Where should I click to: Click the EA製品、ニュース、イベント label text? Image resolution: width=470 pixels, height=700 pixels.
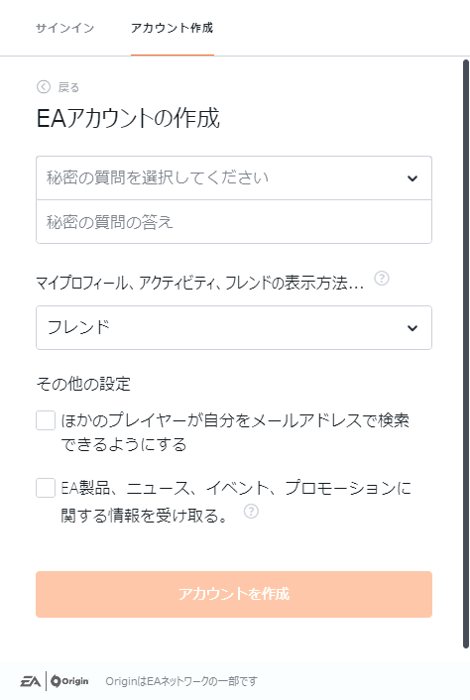168,488
